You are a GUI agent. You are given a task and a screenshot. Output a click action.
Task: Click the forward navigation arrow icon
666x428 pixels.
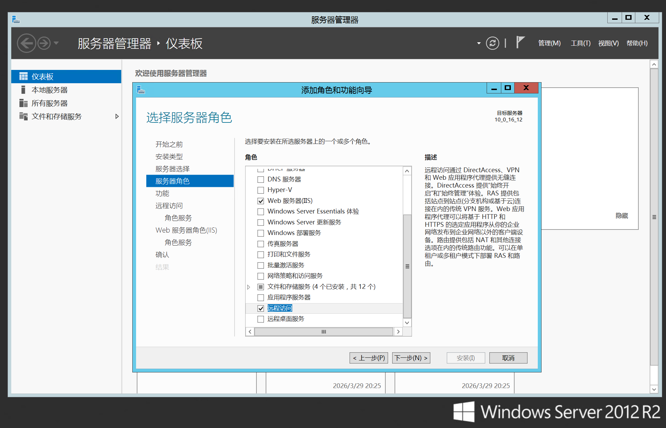pyautogui.click(x=44, y=43)
